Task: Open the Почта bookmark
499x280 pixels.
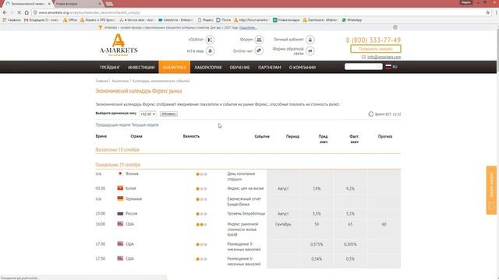Action: point(224,20)
